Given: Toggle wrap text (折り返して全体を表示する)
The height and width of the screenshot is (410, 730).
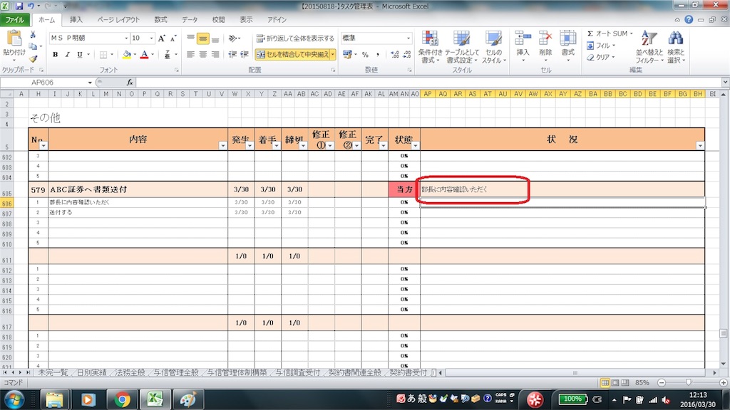Looking at the screenshot, I should (295, 38).
